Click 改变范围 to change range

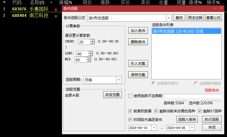coord(112,95)
